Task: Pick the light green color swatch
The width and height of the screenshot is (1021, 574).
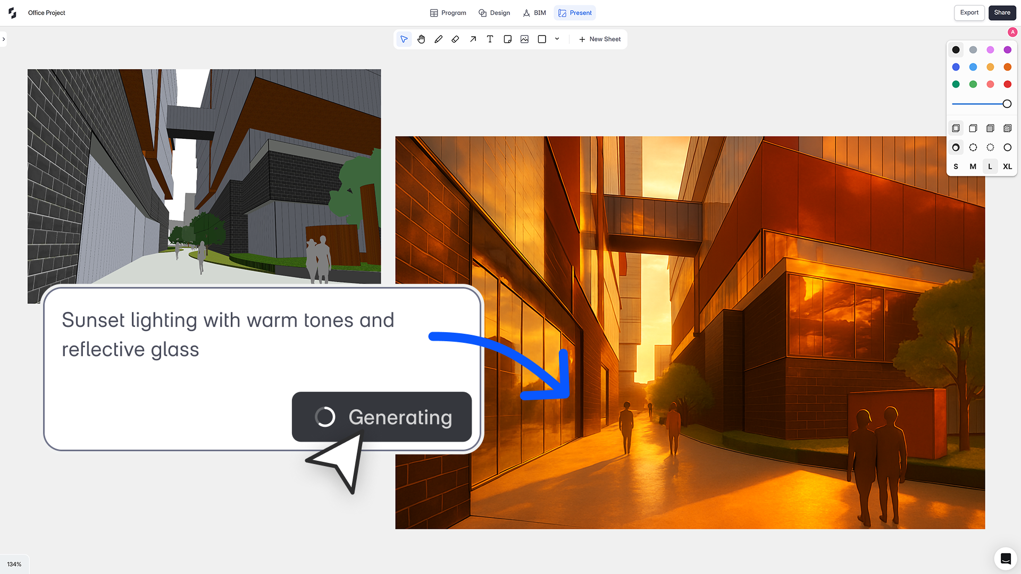Action: coord(973,85)
